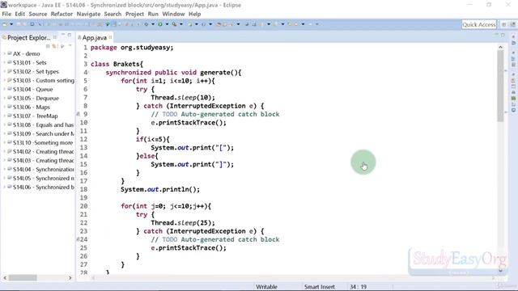This screenshot has height=291, width=518.
Task: Close the Project Explorer view tab
Action: click(x=55, y=37)
